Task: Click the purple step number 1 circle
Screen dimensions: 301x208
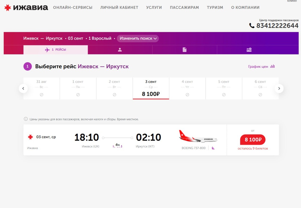Action: (x=28, y=66)
